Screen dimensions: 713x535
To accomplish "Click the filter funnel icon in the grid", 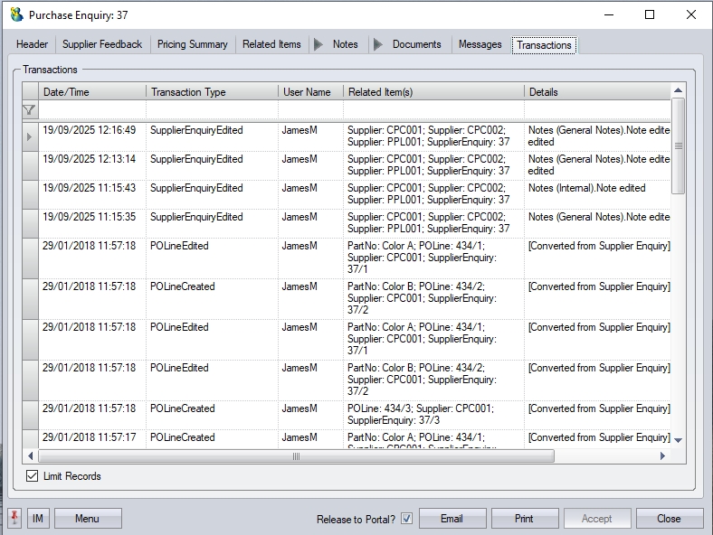I will (29, 110).
